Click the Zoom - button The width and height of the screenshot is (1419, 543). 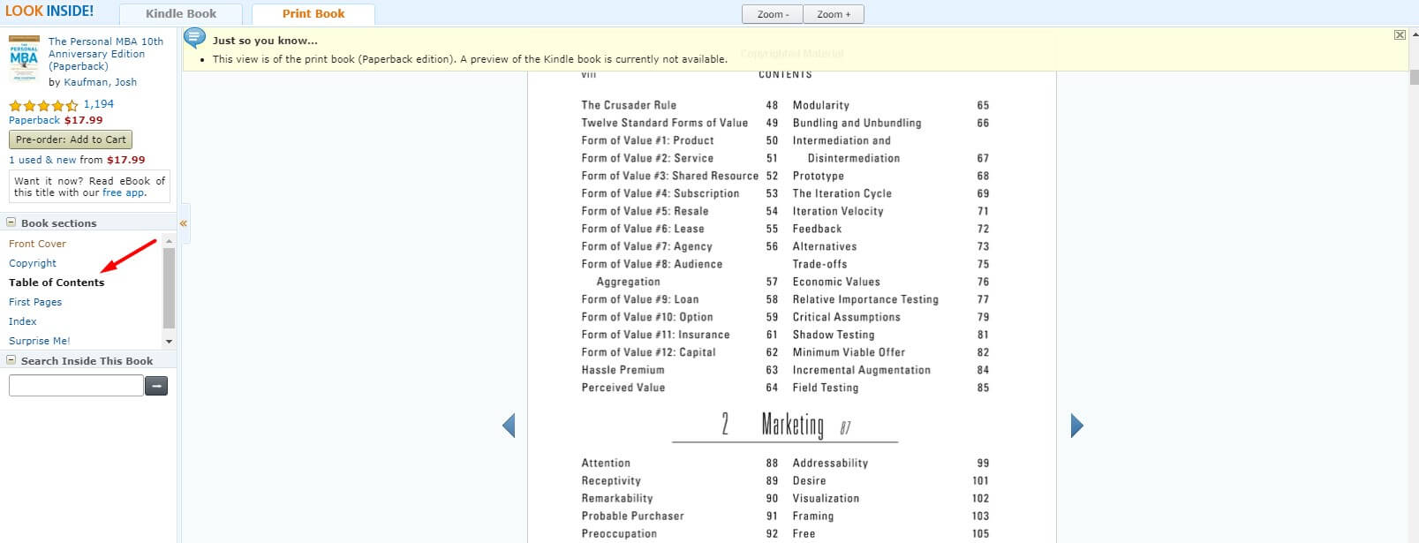click(x=773, y=14)
